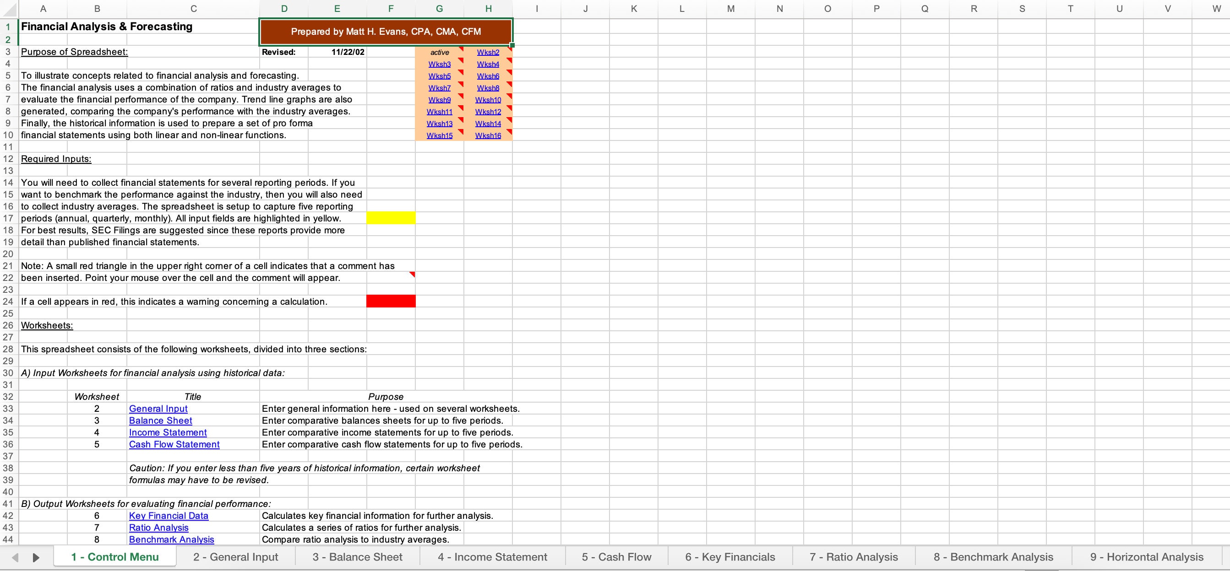The height and width of the screenshot is (571, 1230).
Task: Open the Cash Flow Statement hyperlink
Action: [174, 445]
